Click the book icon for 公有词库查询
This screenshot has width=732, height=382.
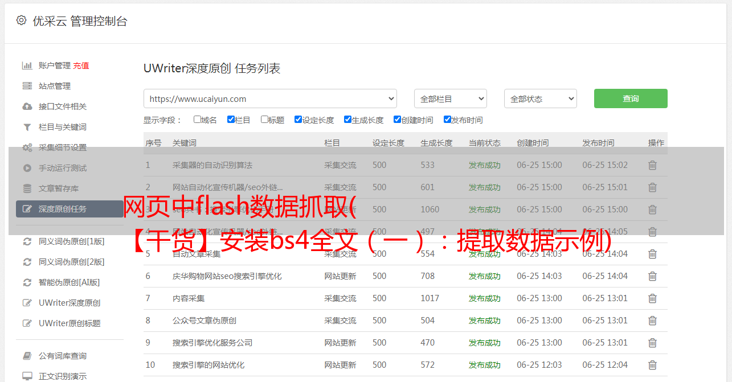[27, 356]
